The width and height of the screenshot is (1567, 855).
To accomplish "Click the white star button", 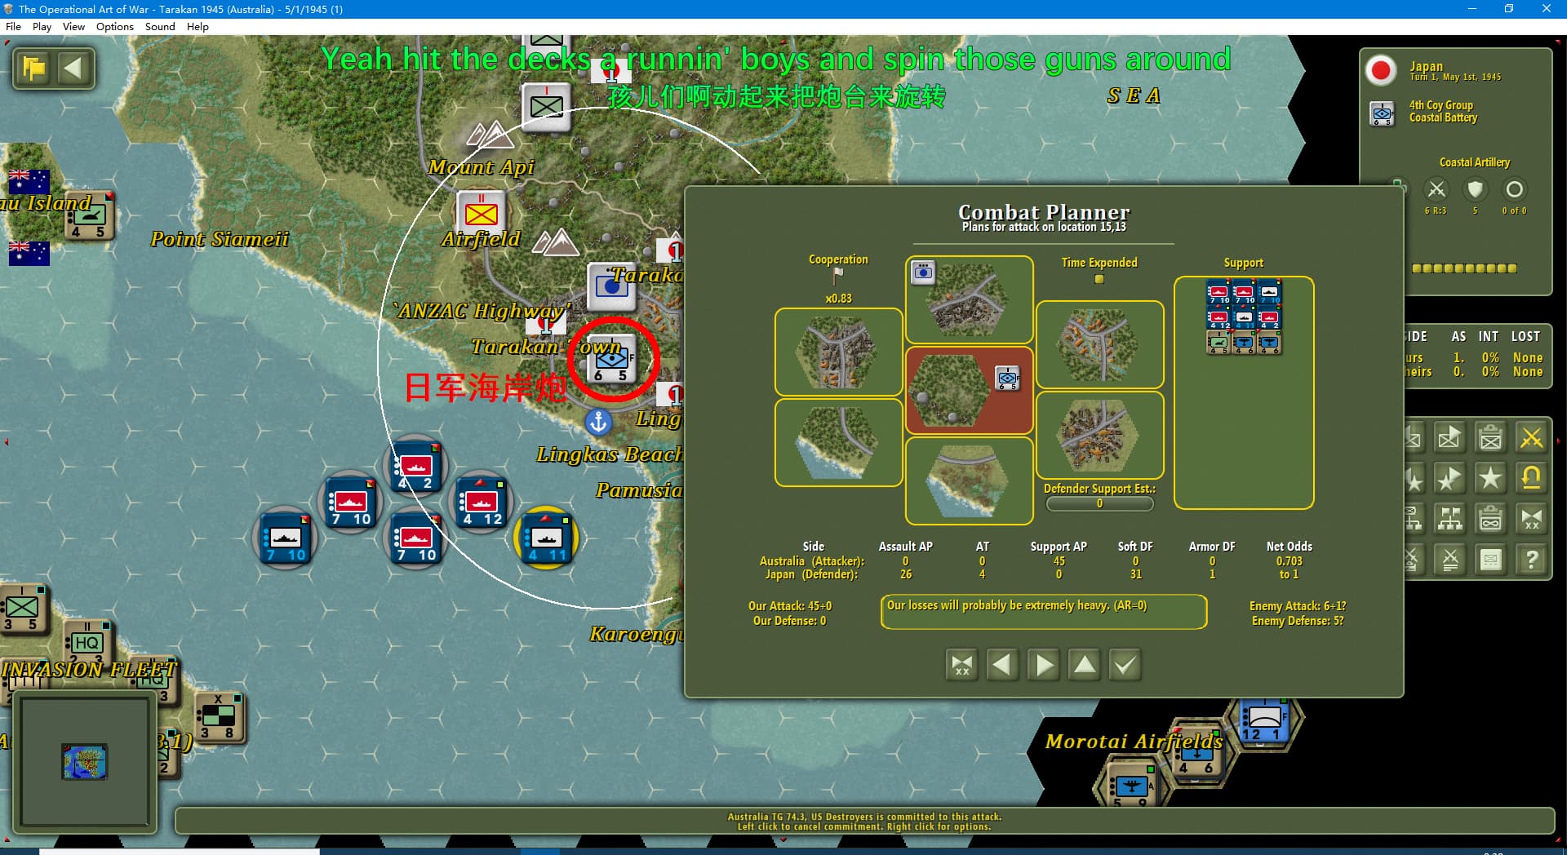I will tap(1490, 479).
